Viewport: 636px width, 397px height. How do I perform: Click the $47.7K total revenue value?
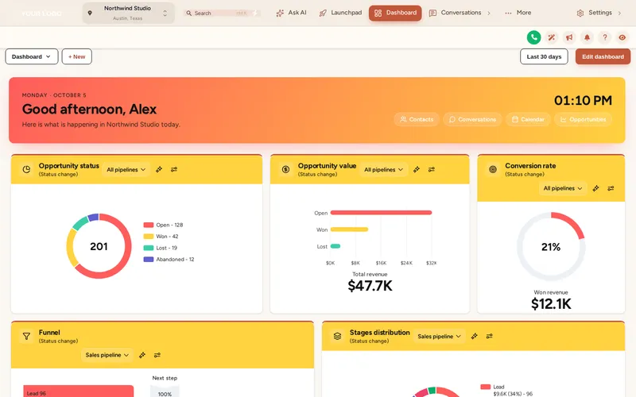coord(370,286)
